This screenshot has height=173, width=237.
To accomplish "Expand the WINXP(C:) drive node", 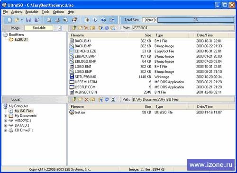I will tap(5, 121).
